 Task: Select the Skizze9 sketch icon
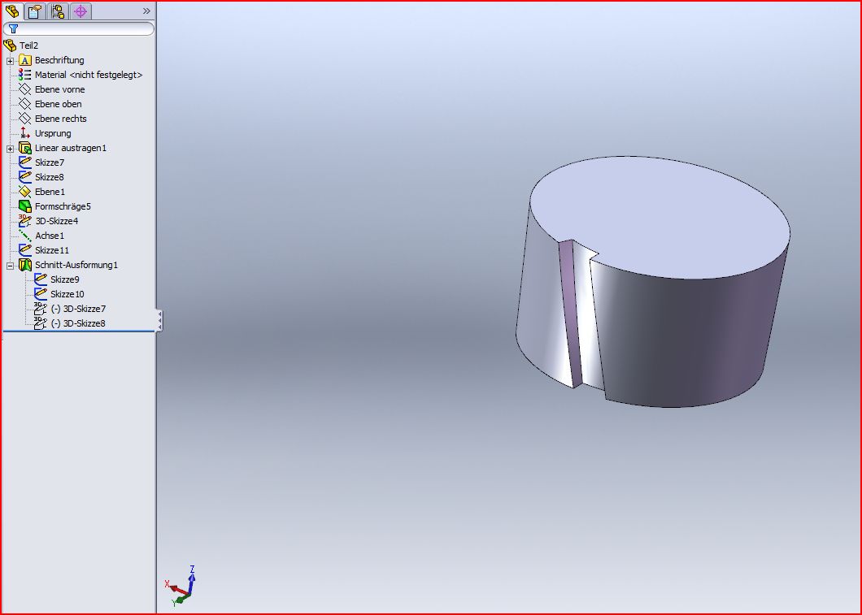40,279
